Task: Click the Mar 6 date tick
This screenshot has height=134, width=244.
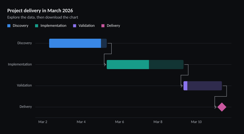Action: point(120,122)
